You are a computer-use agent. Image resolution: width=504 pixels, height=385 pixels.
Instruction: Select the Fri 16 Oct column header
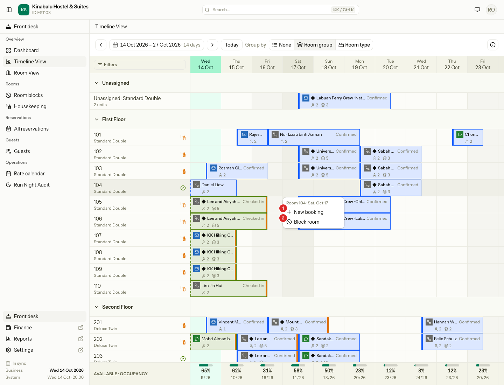point(267,65)
